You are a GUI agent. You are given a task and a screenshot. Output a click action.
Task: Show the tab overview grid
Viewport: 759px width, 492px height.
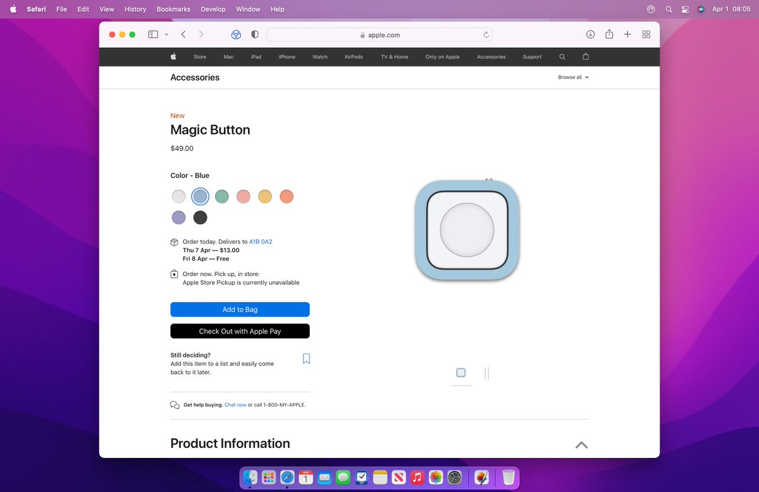646,35
